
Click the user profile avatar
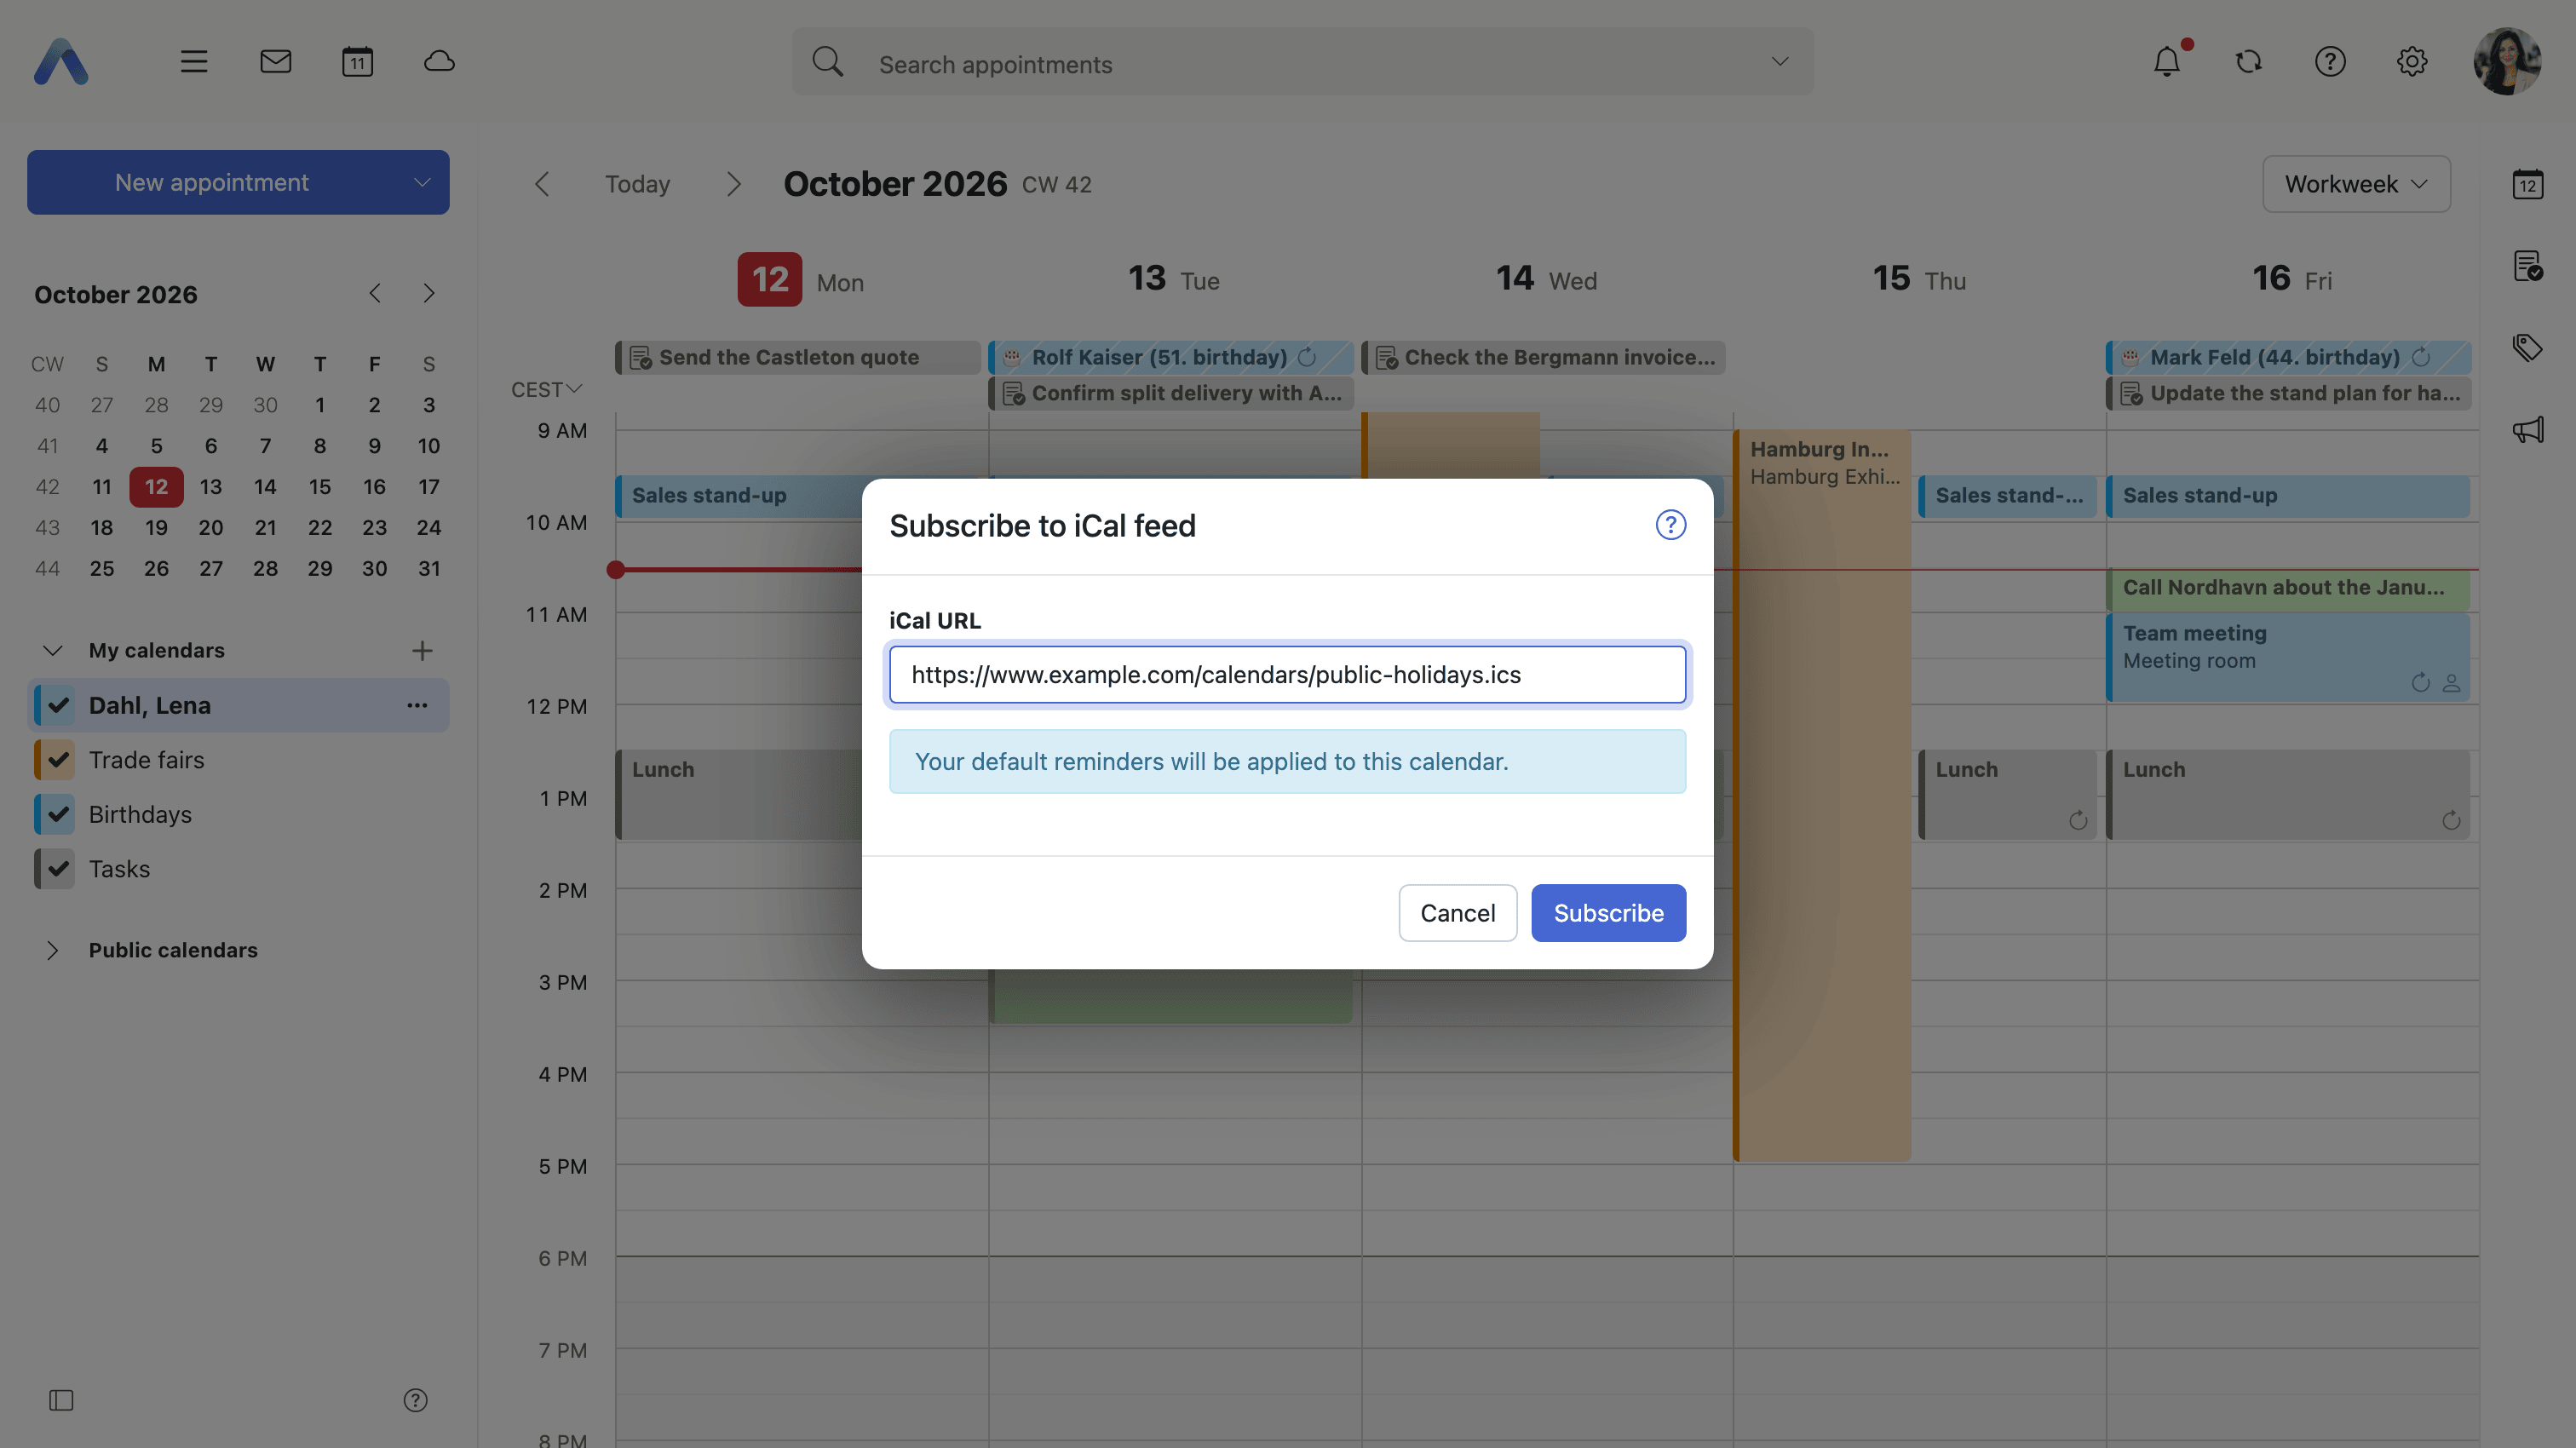[x=2507, y=62]
